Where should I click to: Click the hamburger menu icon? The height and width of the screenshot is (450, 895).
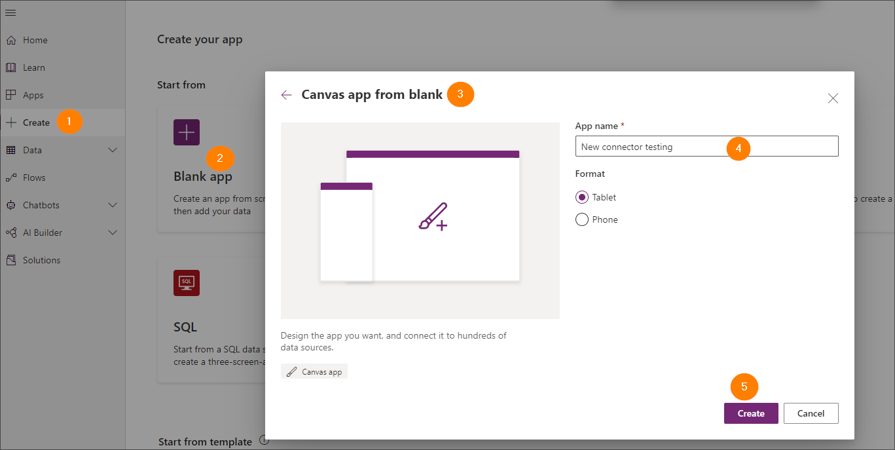(x=10, y=13)
